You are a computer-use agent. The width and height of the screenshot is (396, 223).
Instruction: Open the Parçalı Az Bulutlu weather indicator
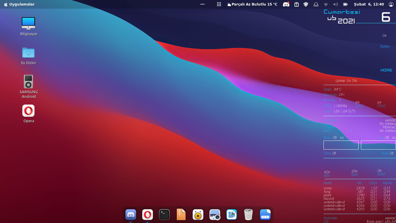click(253, 4)
